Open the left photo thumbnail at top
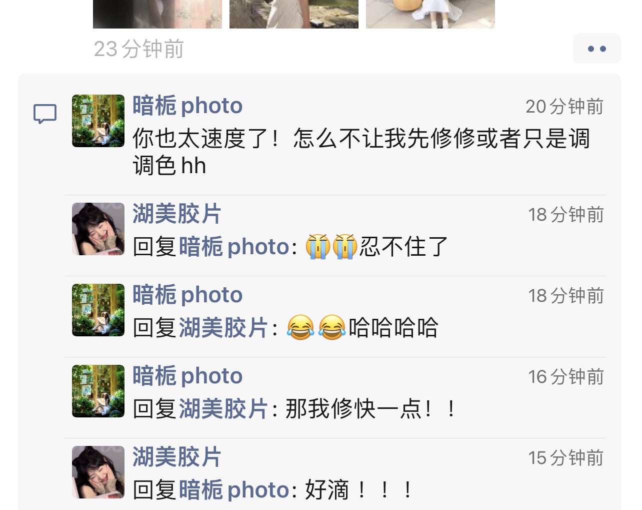 tap(157, 14)
